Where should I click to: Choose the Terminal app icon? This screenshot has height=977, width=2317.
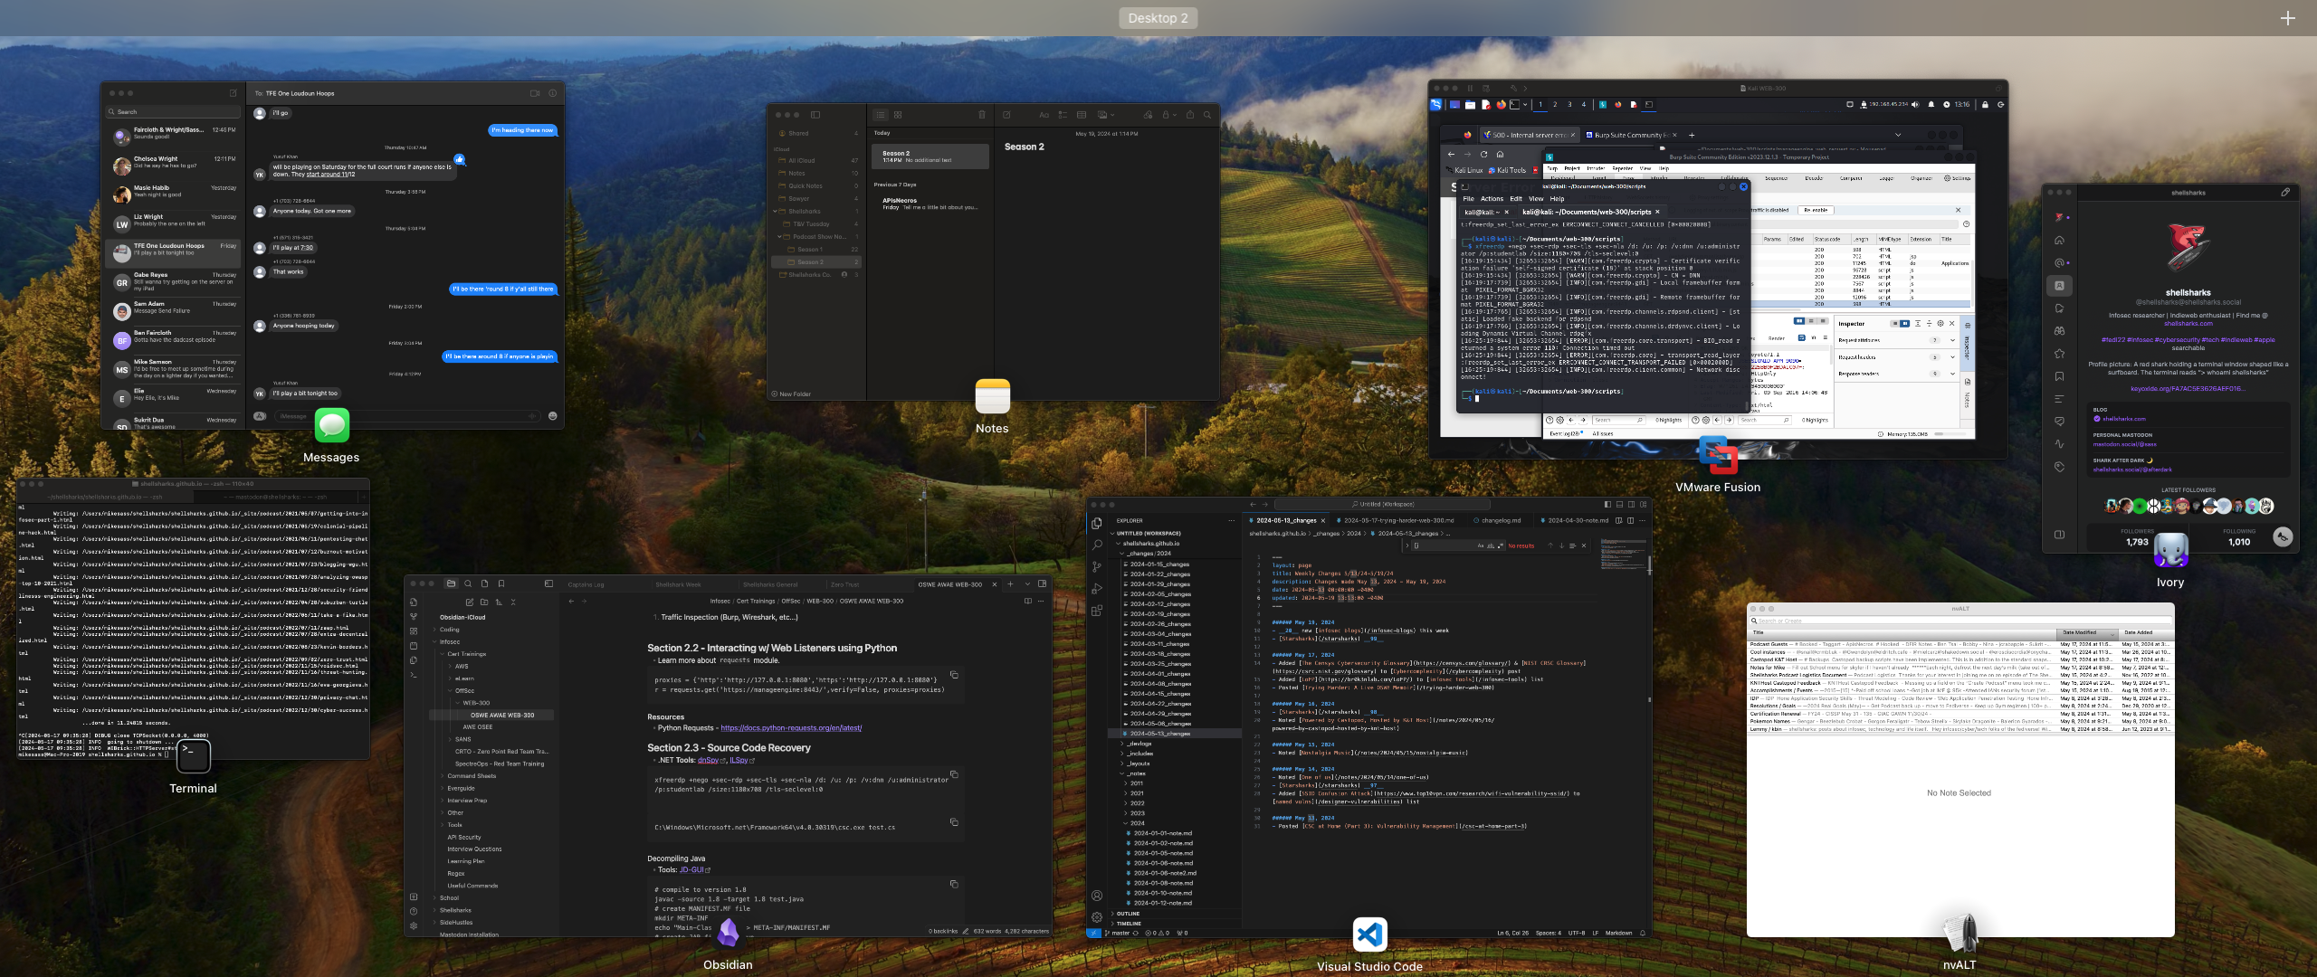[194, 755]
